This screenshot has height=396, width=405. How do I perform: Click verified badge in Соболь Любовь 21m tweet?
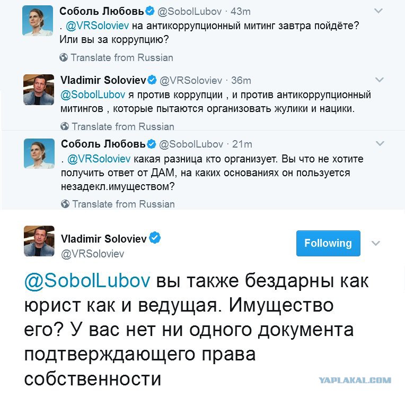point(152,144)
